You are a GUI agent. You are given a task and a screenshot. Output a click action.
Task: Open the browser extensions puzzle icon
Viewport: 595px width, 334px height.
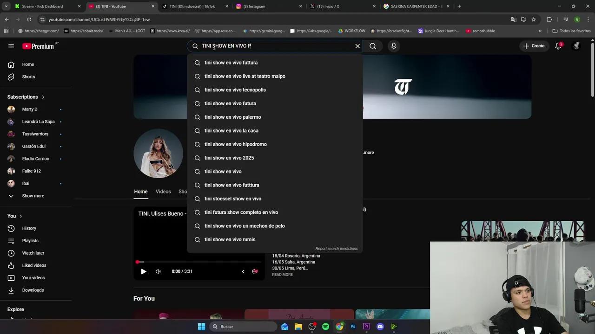click(549, 19)
